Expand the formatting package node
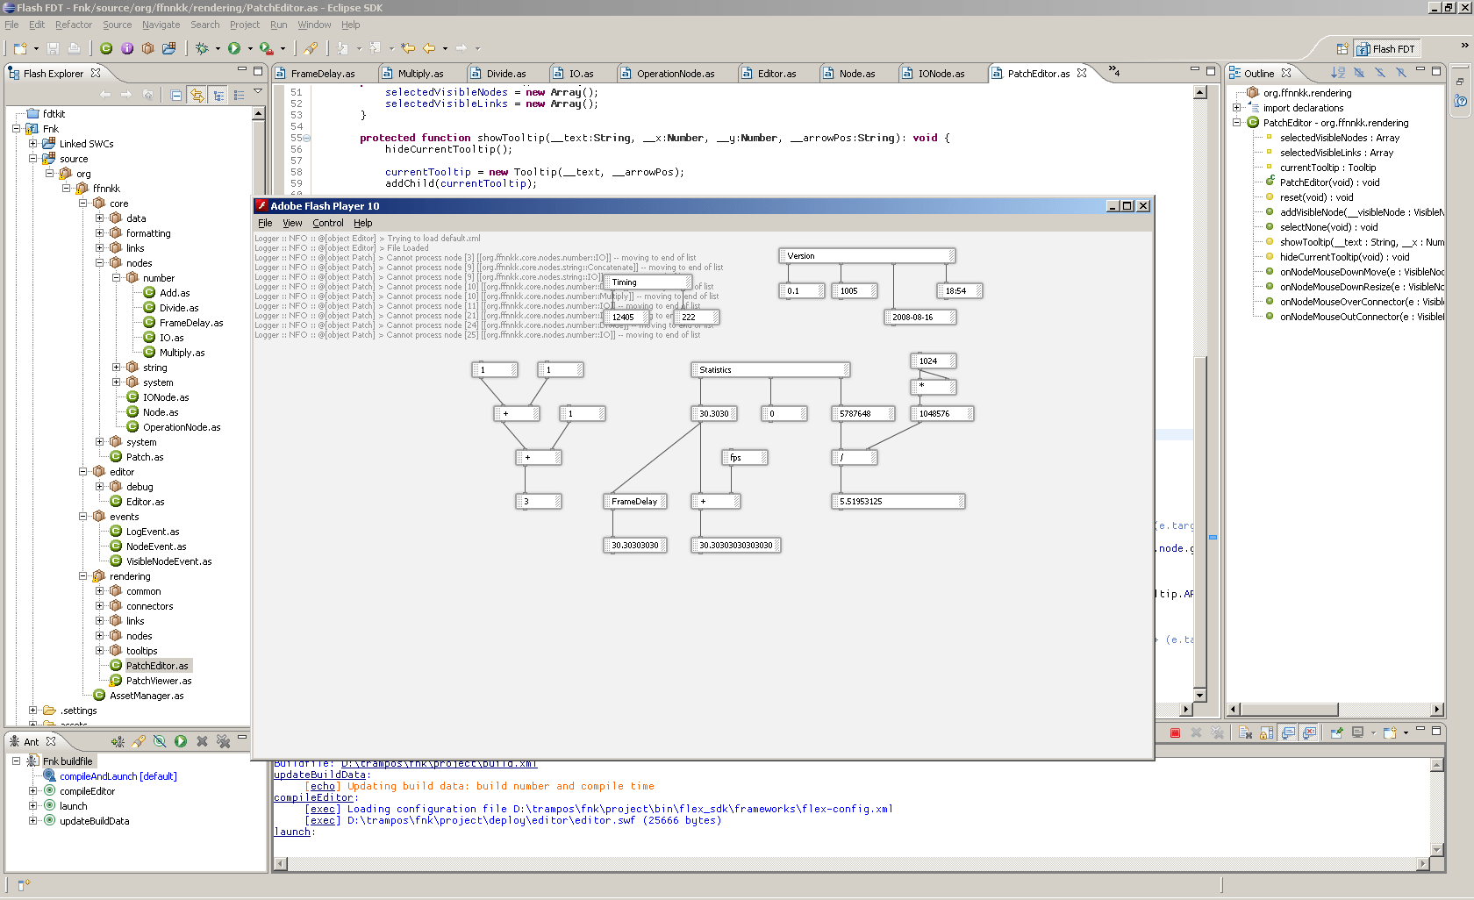The image size is (1474, 900). point(99,233)
